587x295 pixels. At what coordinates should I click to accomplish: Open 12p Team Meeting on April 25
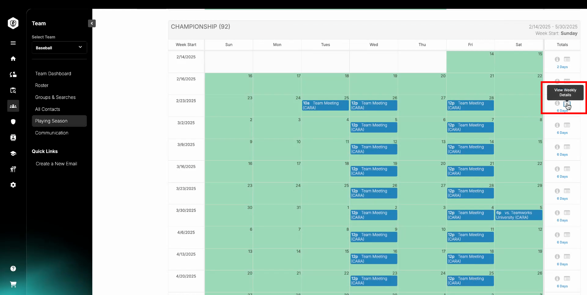[x=470, y=281]
